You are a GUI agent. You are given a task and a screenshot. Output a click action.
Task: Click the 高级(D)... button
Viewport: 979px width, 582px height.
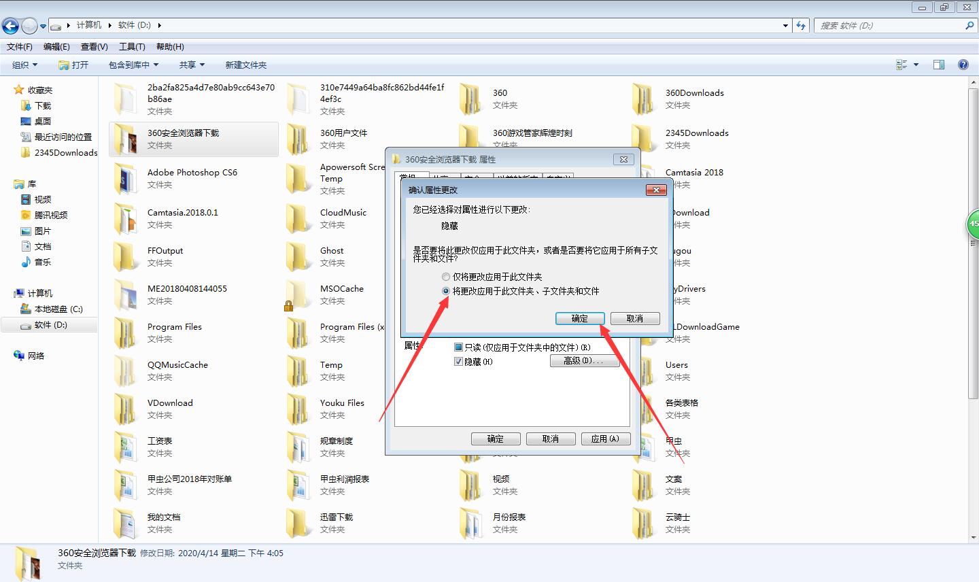[x=584, y=361]
